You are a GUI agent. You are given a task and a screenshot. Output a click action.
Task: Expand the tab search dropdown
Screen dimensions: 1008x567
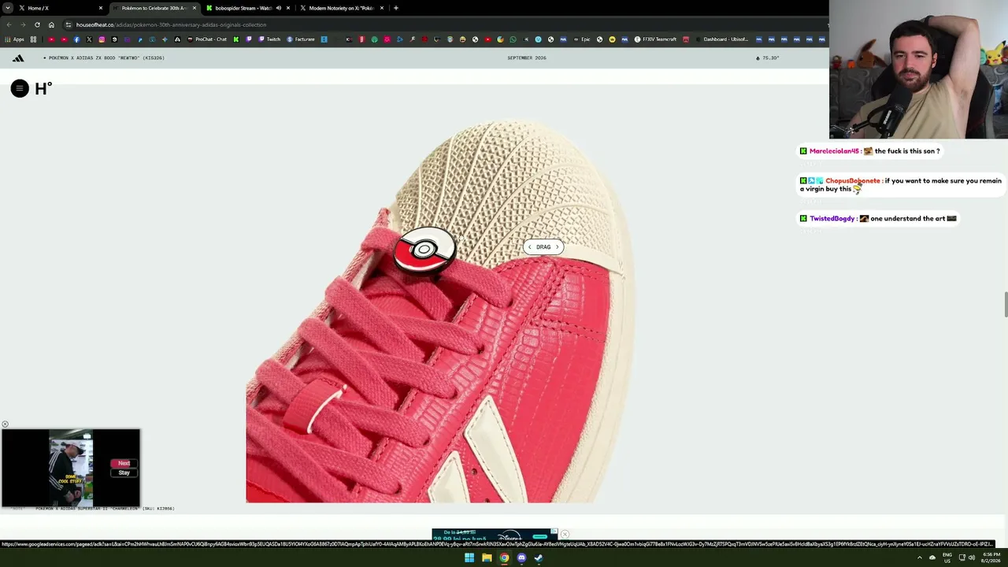click(x=7, y=8)
